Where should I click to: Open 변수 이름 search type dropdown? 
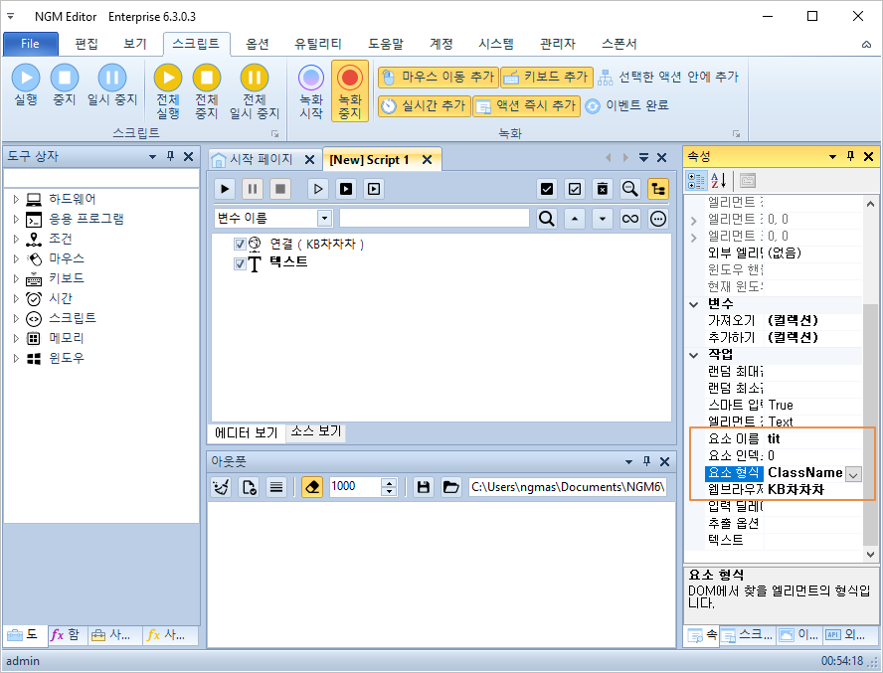(x=324, y=219)
